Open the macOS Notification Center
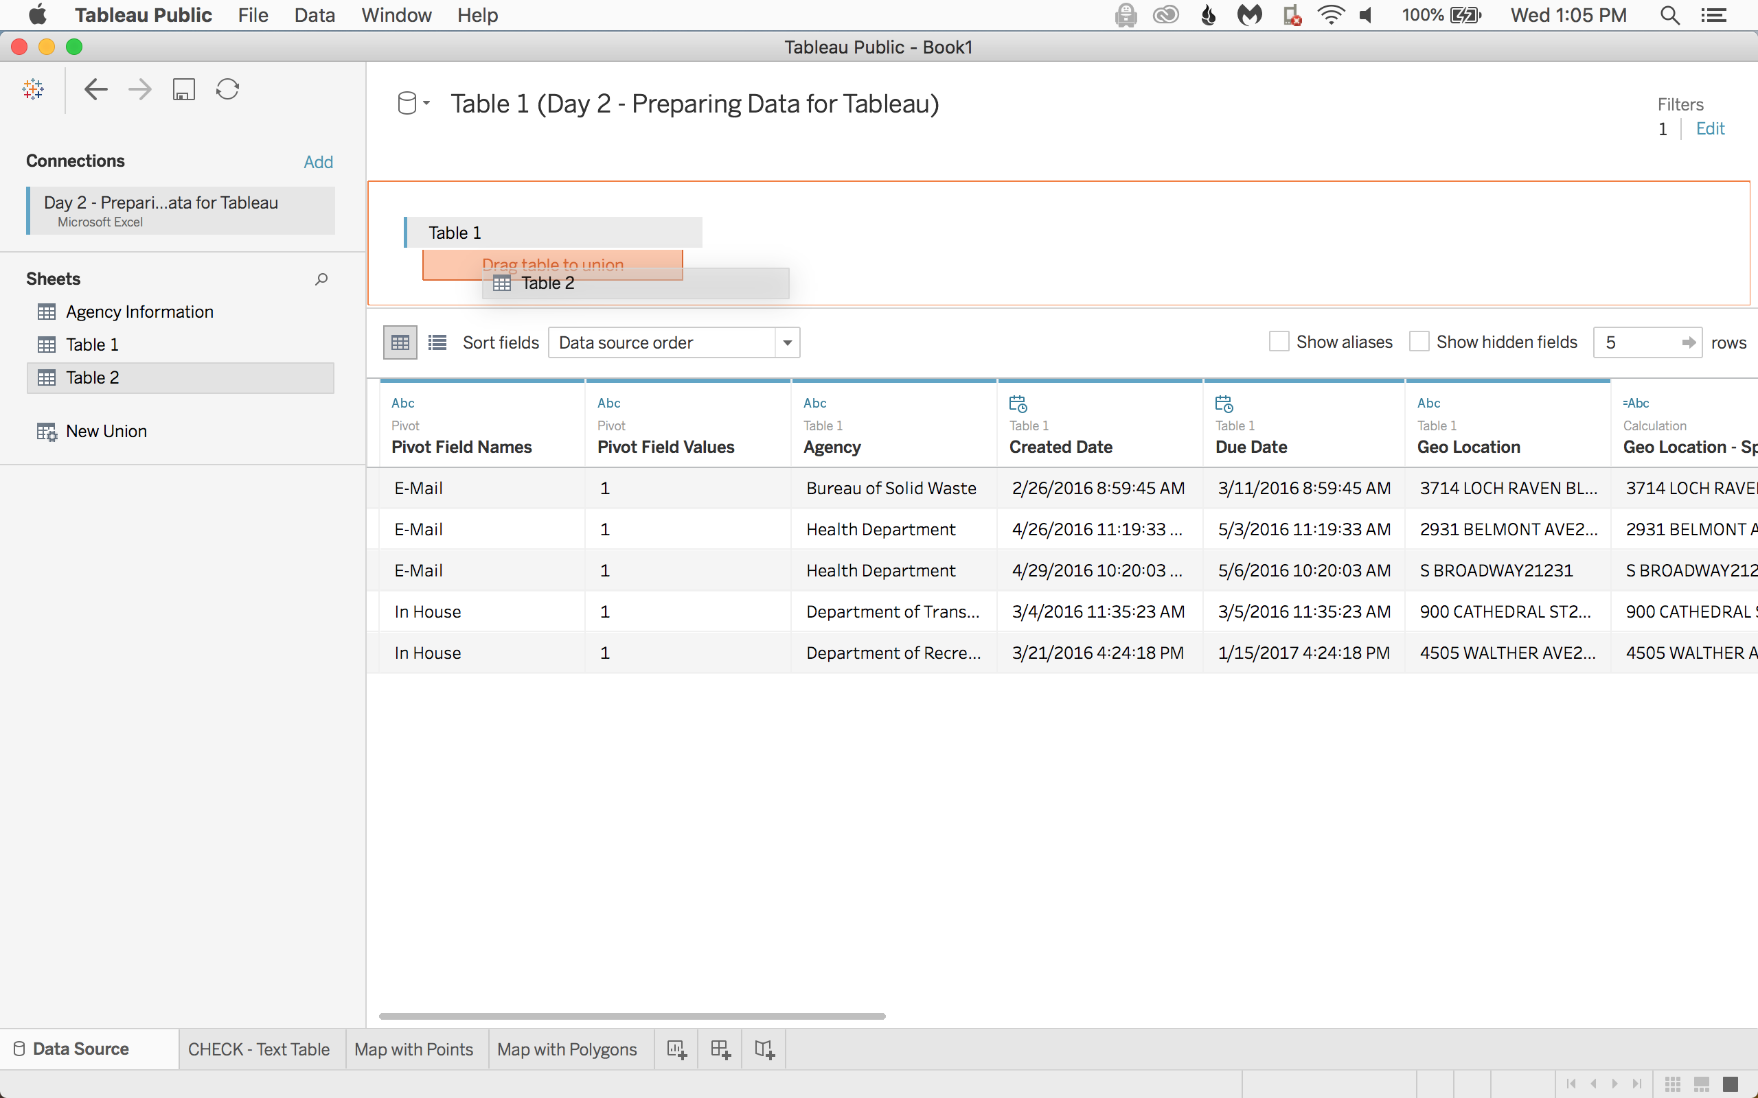The width and height of the screenshot is (1758, 1098). coord(1713,15)
